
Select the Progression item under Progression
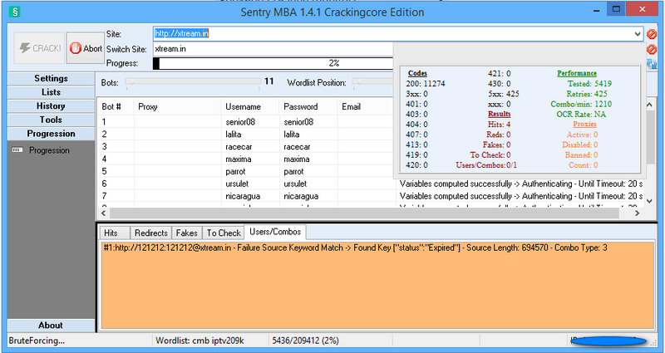(x=49, y=150)
